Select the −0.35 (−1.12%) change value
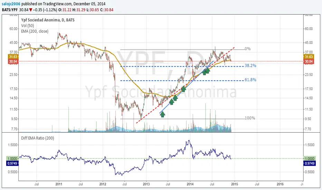This screenshot has width=322, height=190. tap(45, 10)
